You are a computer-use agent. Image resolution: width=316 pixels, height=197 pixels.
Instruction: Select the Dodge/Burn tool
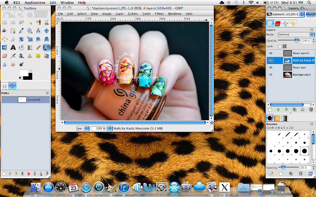[21, 65]
